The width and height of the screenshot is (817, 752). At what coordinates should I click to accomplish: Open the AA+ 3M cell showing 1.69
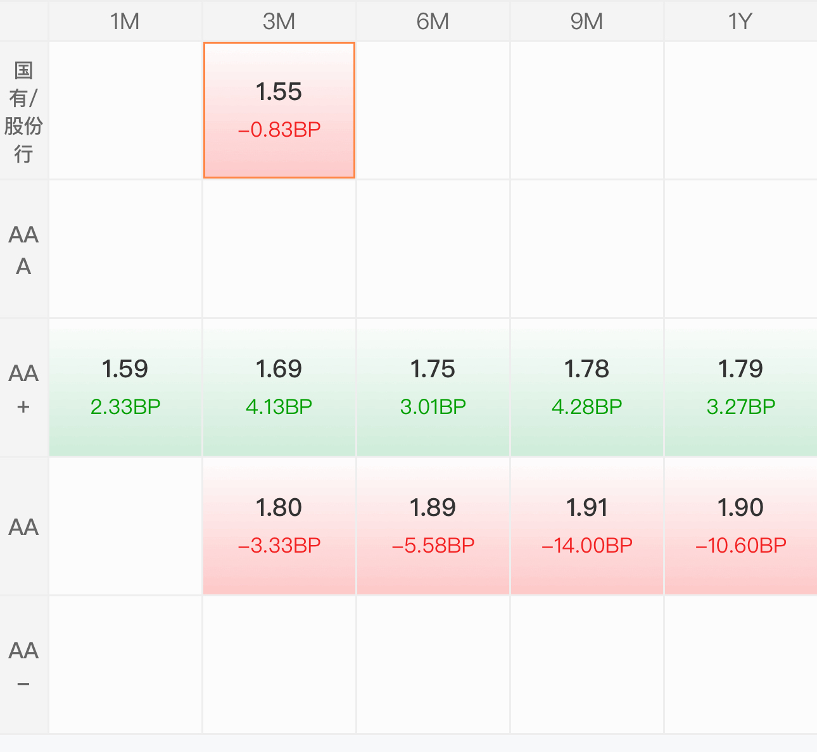point(279,388)
